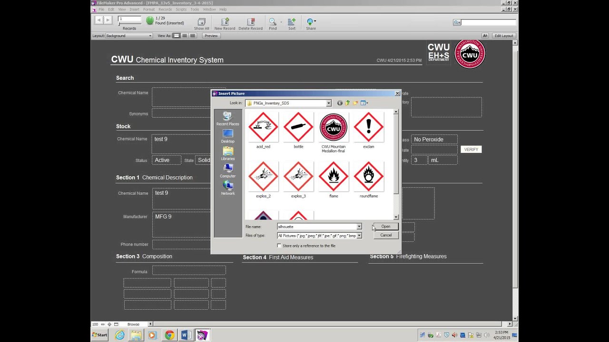
Task: Cancel the Insert Picture dialog
Action: coord(386,236)
